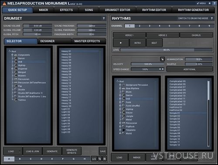The image size is (218, 165).
Task: Click the randomize icon beside Humanization
Action: (162, 59)
